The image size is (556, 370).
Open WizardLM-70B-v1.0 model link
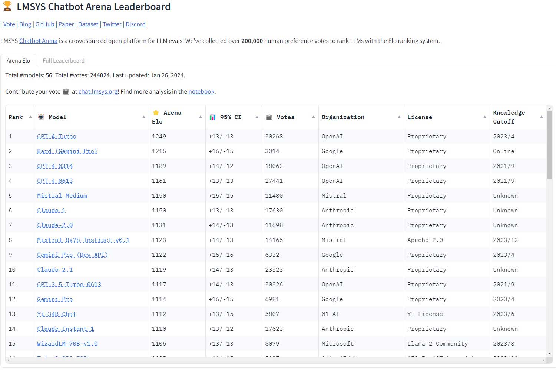coord(67,344)
